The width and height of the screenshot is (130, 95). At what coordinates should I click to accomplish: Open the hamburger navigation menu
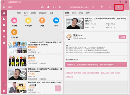[x=4, y=7]
